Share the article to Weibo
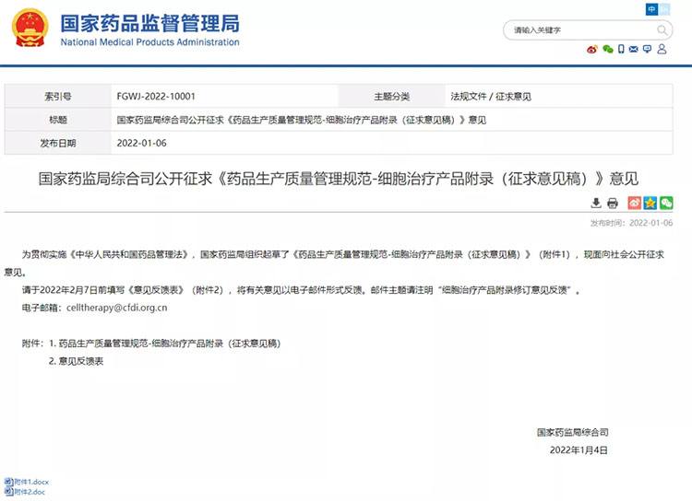The height and width of the screenshot is (501, 692). tap(634, 203)
